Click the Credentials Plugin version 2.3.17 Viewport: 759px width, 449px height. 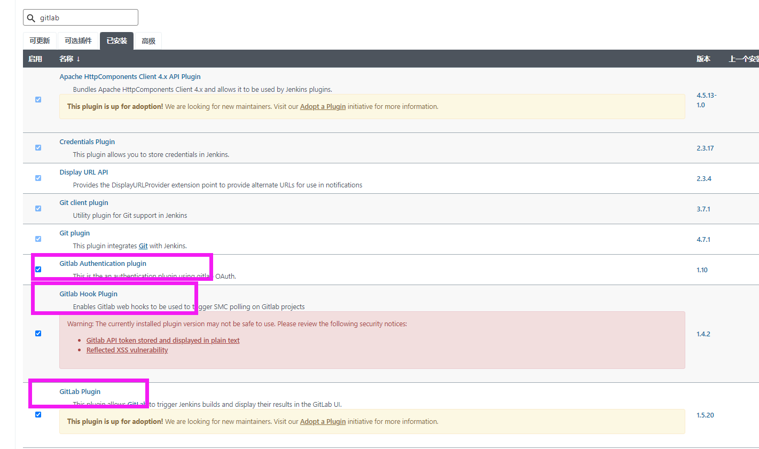coord(705,148)
